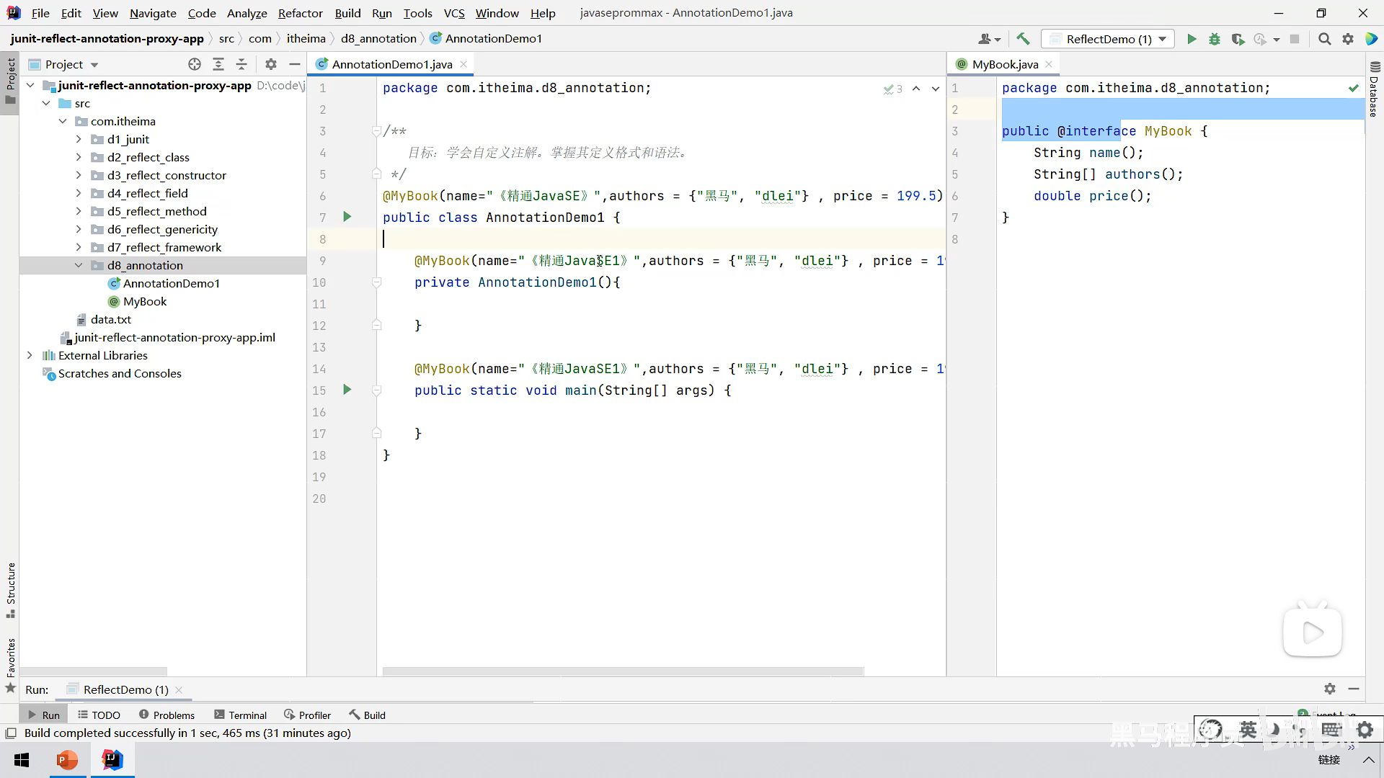Viewport: 1384px width, 778px height.
Task: Run ReflectDemo with green play button
Action: coord(1192,39)
